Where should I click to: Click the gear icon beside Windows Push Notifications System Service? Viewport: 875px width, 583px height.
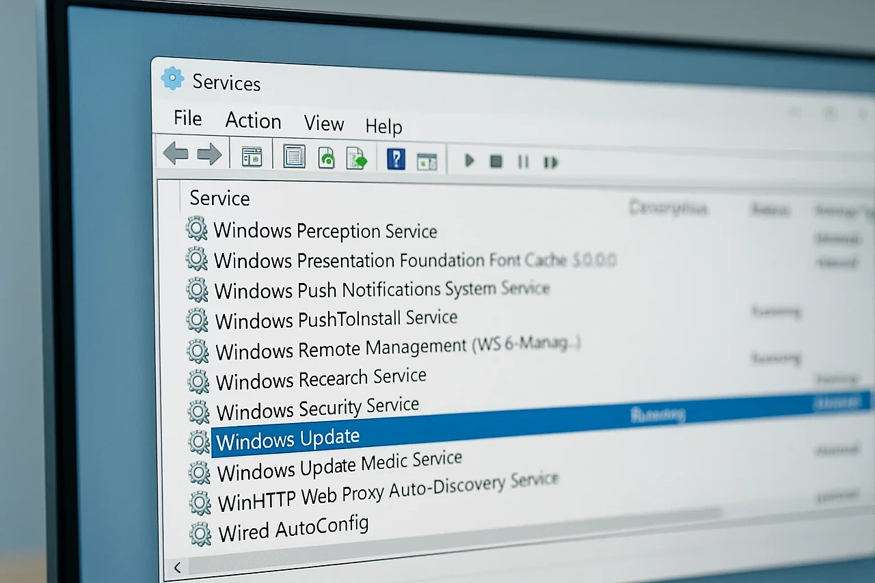pos(197,290)
